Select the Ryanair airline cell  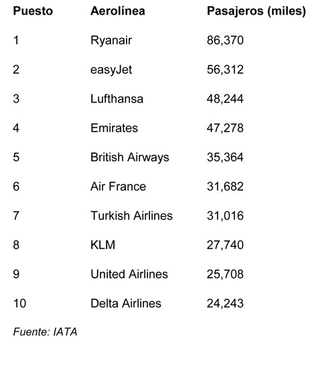(x=111, y=40)
